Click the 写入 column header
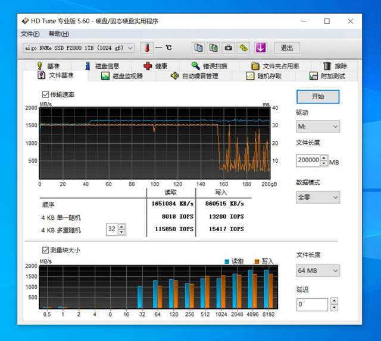The image size is (381, 341). tap(221, 192)
